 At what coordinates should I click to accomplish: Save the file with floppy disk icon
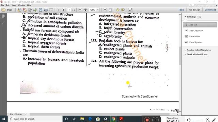coord(41,10)
